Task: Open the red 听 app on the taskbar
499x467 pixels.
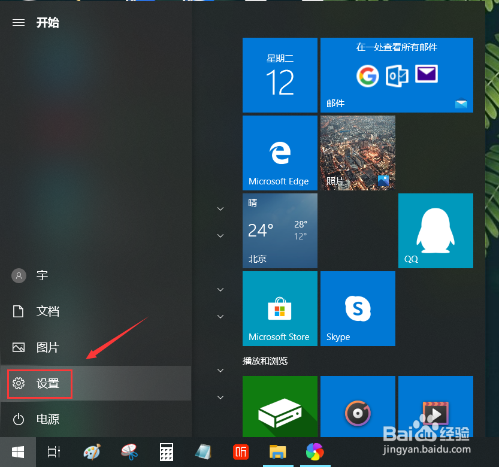Action: [241, 452]
